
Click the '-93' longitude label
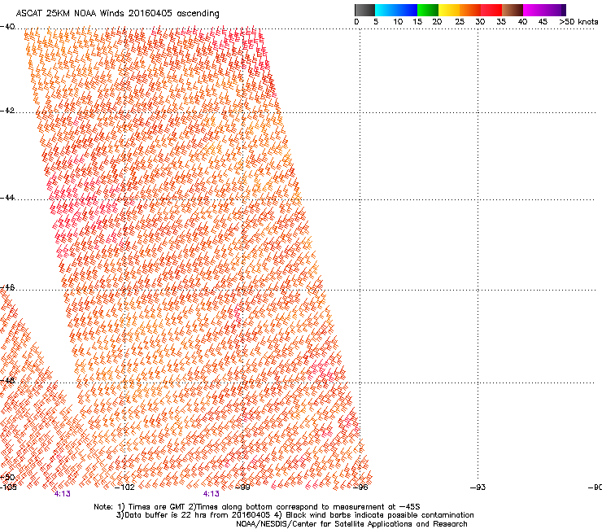pos(478,487)
